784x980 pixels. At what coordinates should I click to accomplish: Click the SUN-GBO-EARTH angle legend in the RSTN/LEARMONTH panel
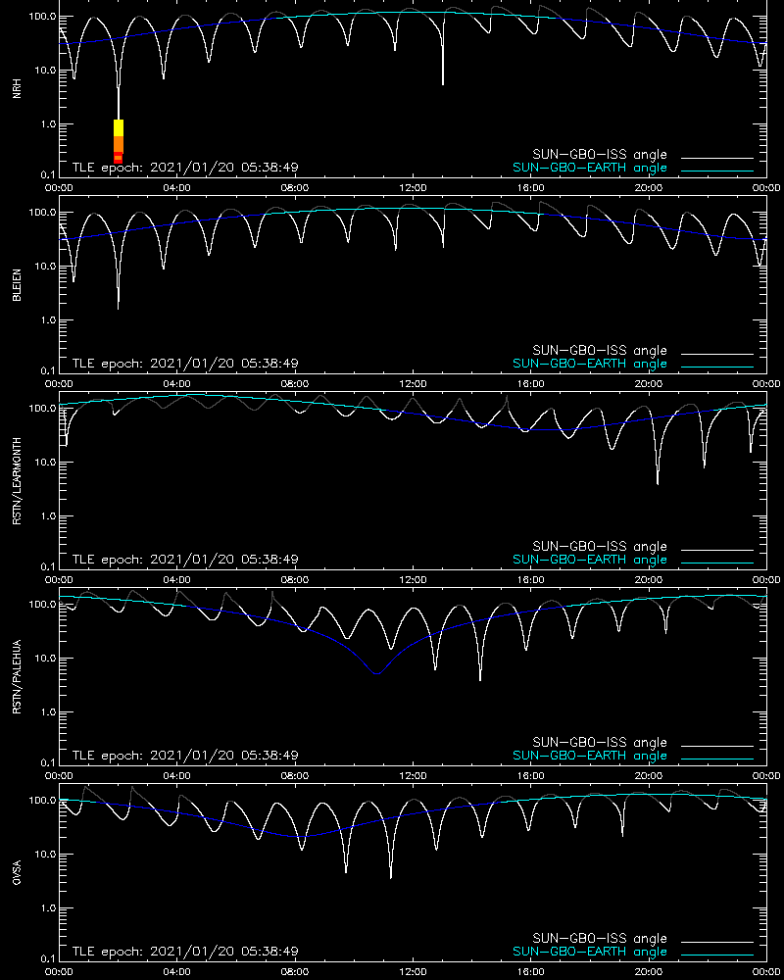(x=590, y=560)
